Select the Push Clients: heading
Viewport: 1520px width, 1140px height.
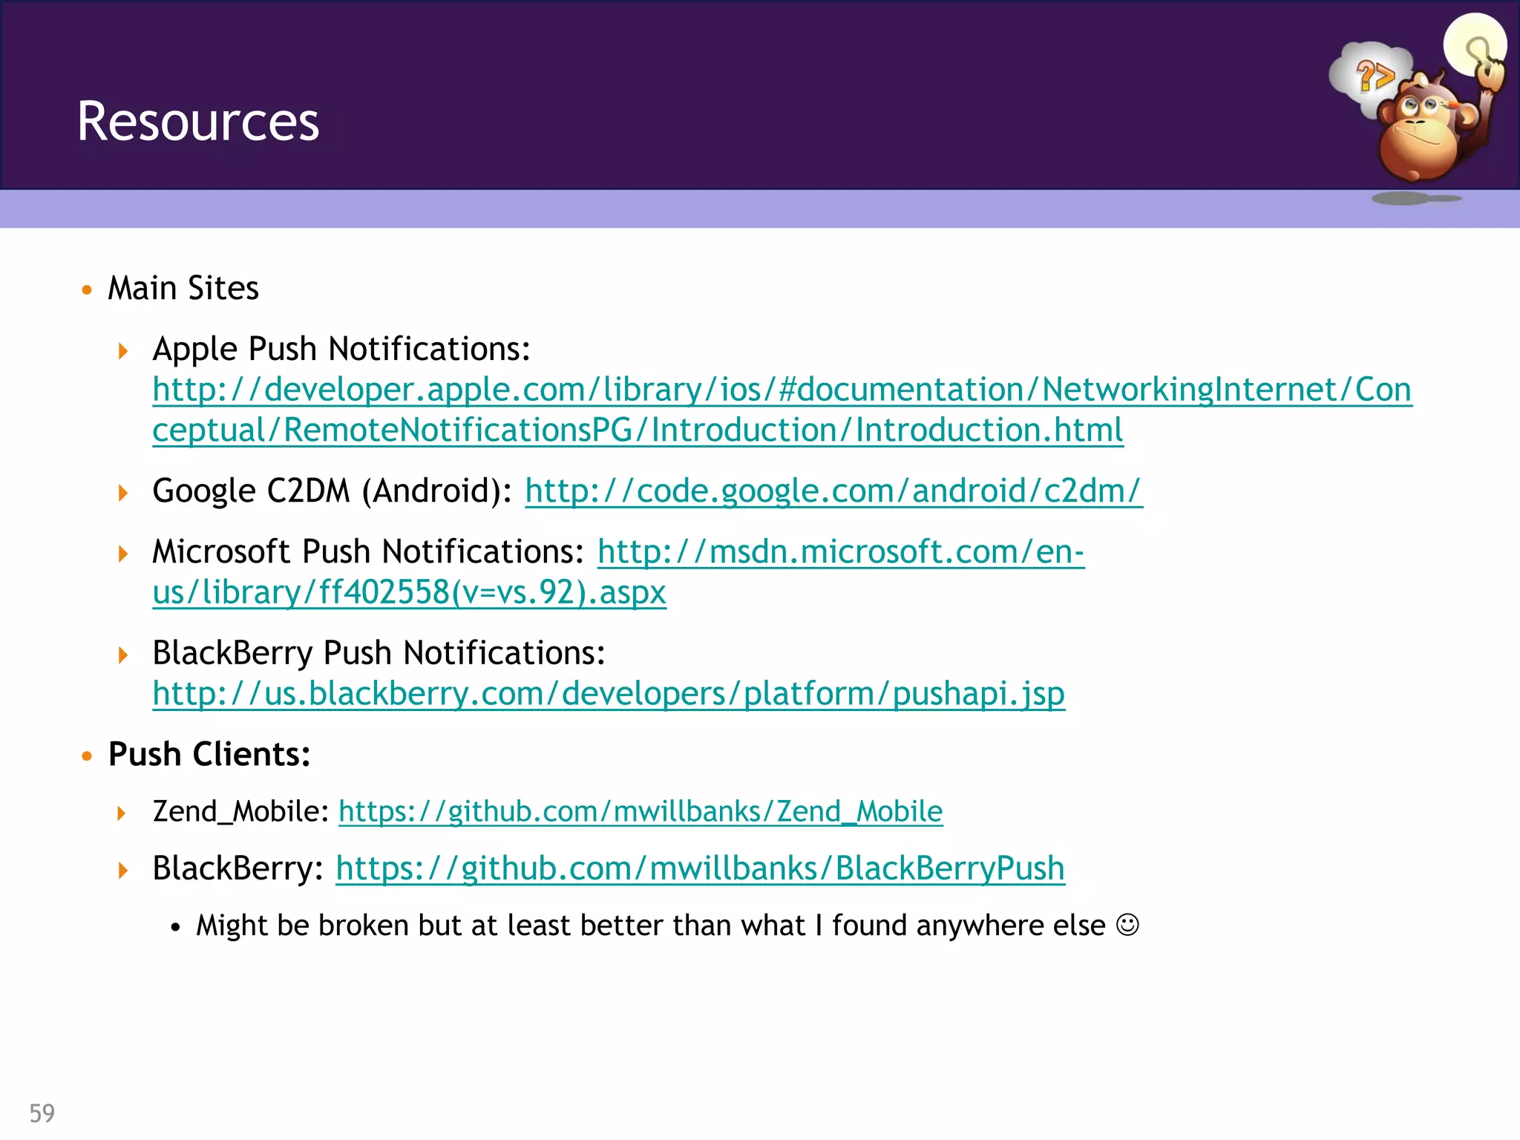point(209,754)
